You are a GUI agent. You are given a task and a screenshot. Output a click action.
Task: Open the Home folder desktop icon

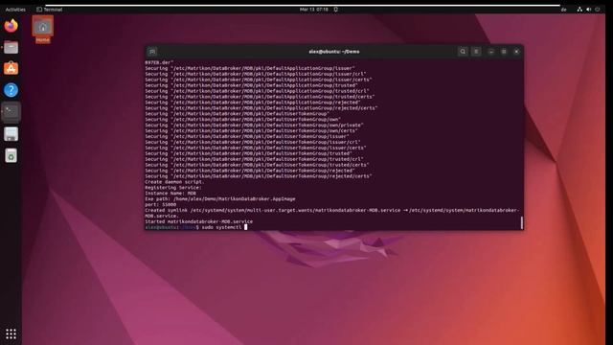42,30
